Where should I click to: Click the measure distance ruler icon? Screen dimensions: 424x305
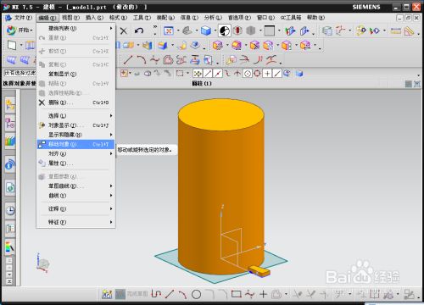[x=396, y=30]
